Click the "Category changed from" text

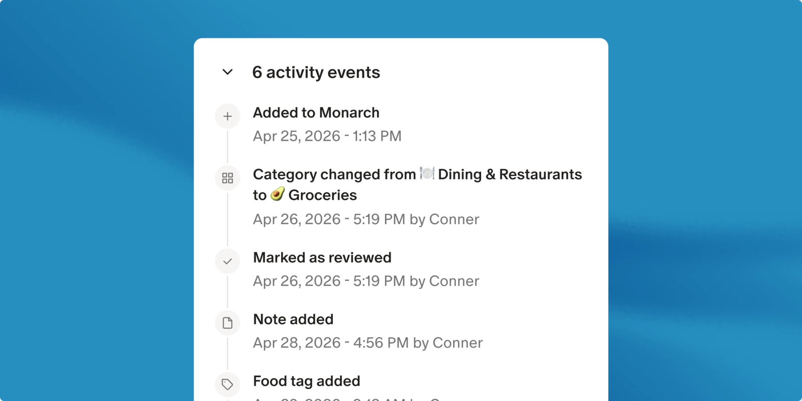click(334, 174)
